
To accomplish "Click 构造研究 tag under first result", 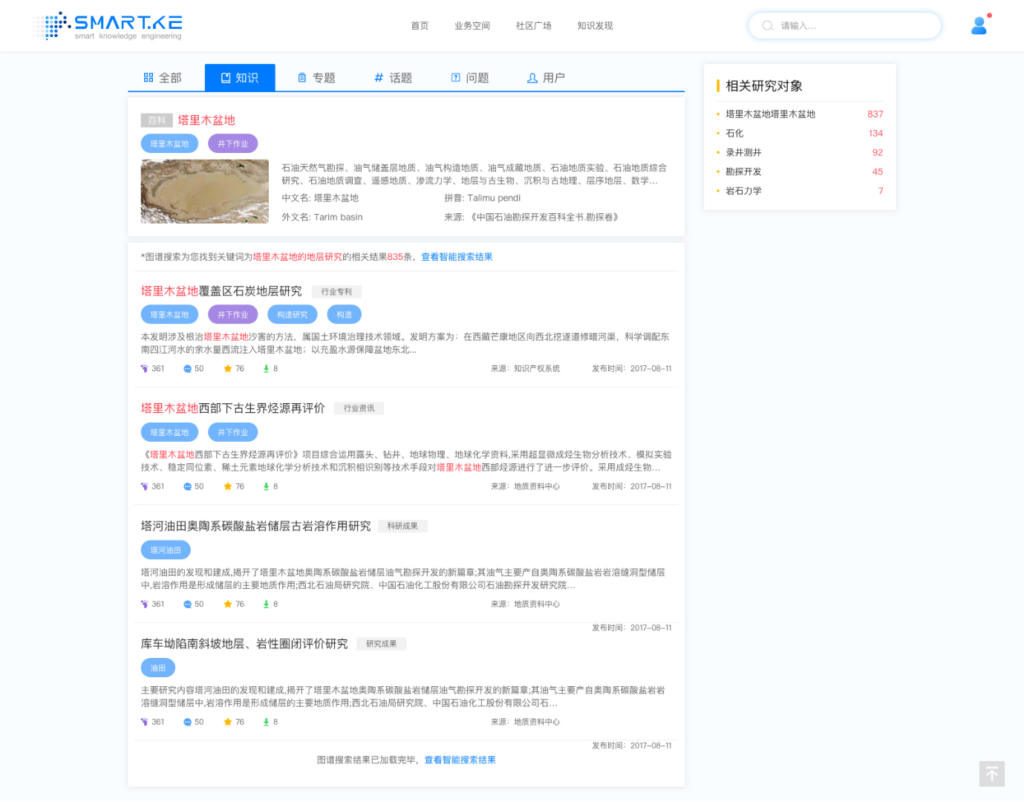I will tap(293, 315).
